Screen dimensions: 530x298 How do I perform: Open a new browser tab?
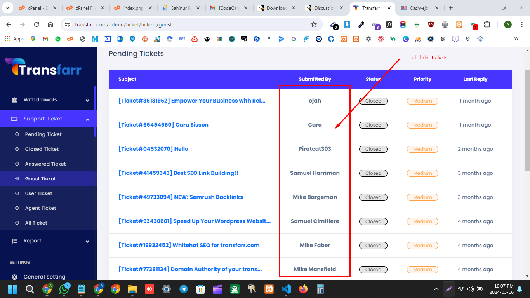coord(450,8)
